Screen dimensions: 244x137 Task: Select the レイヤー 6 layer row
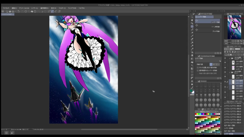tap(236, 68)
